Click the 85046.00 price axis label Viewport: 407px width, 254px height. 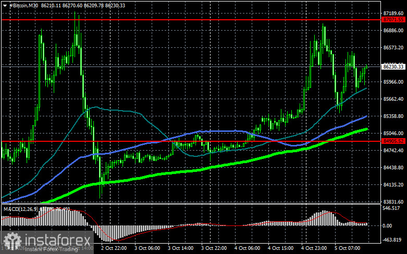tap(393, 133)
